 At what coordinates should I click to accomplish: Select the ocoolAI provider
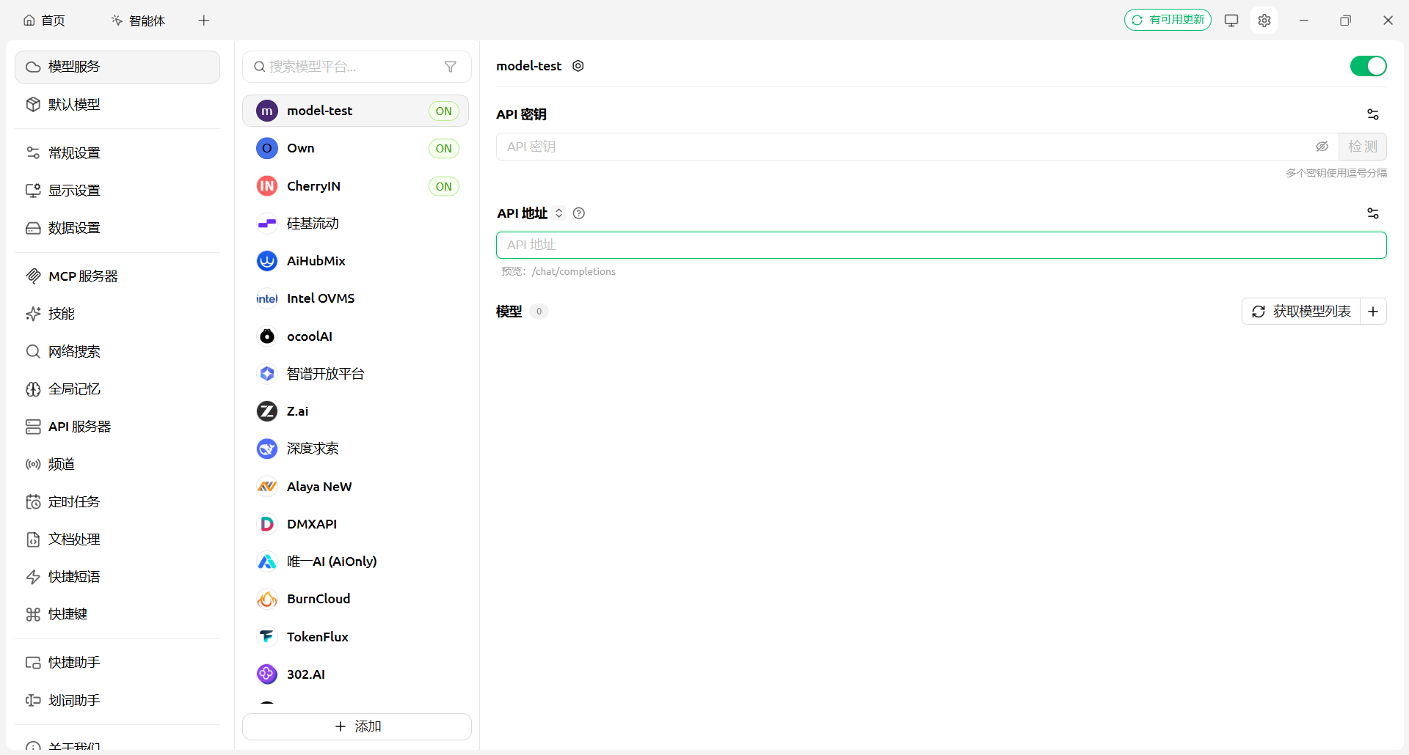[356, 336]
